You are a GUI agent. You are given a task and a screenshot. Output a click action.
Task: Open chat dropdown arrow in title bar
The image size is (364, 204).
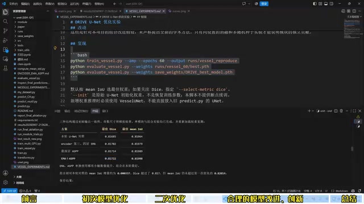249,4
